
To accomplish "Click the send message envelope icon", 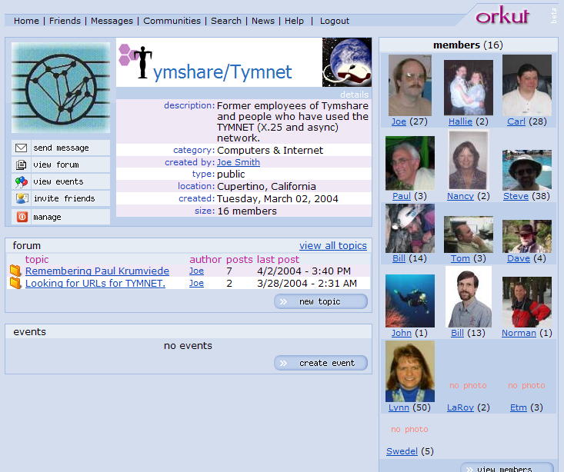I will [x=22, y=148].
